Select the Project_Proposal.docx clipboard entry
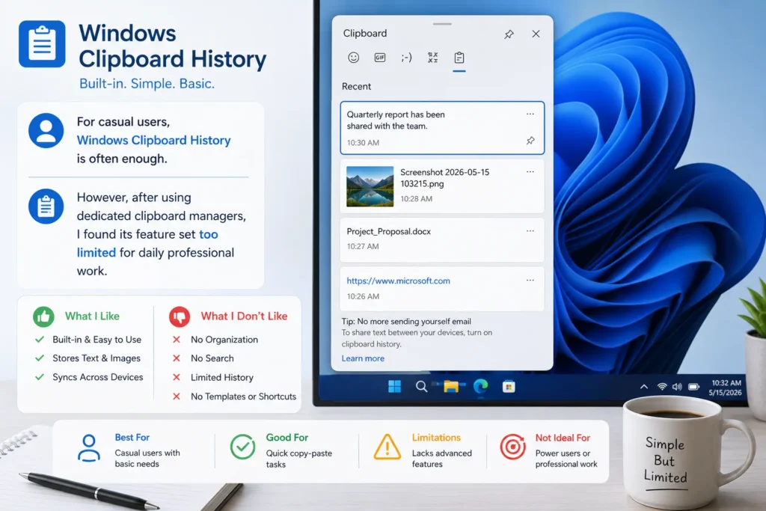The height and width of the screenshot is (511, 766). point(442,240)
